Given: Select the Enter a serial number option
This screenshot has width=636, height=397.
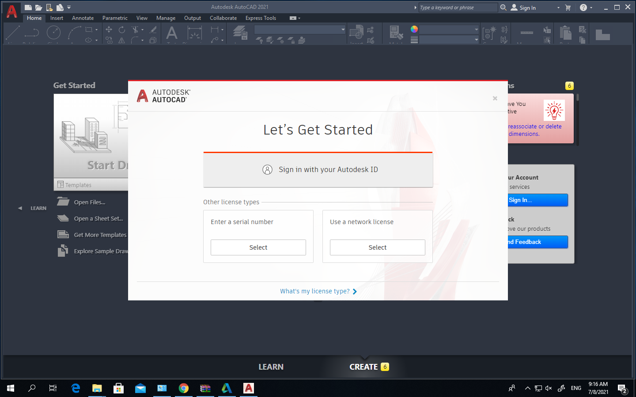Looking at the screenshot, I should [x=258, y=247].
